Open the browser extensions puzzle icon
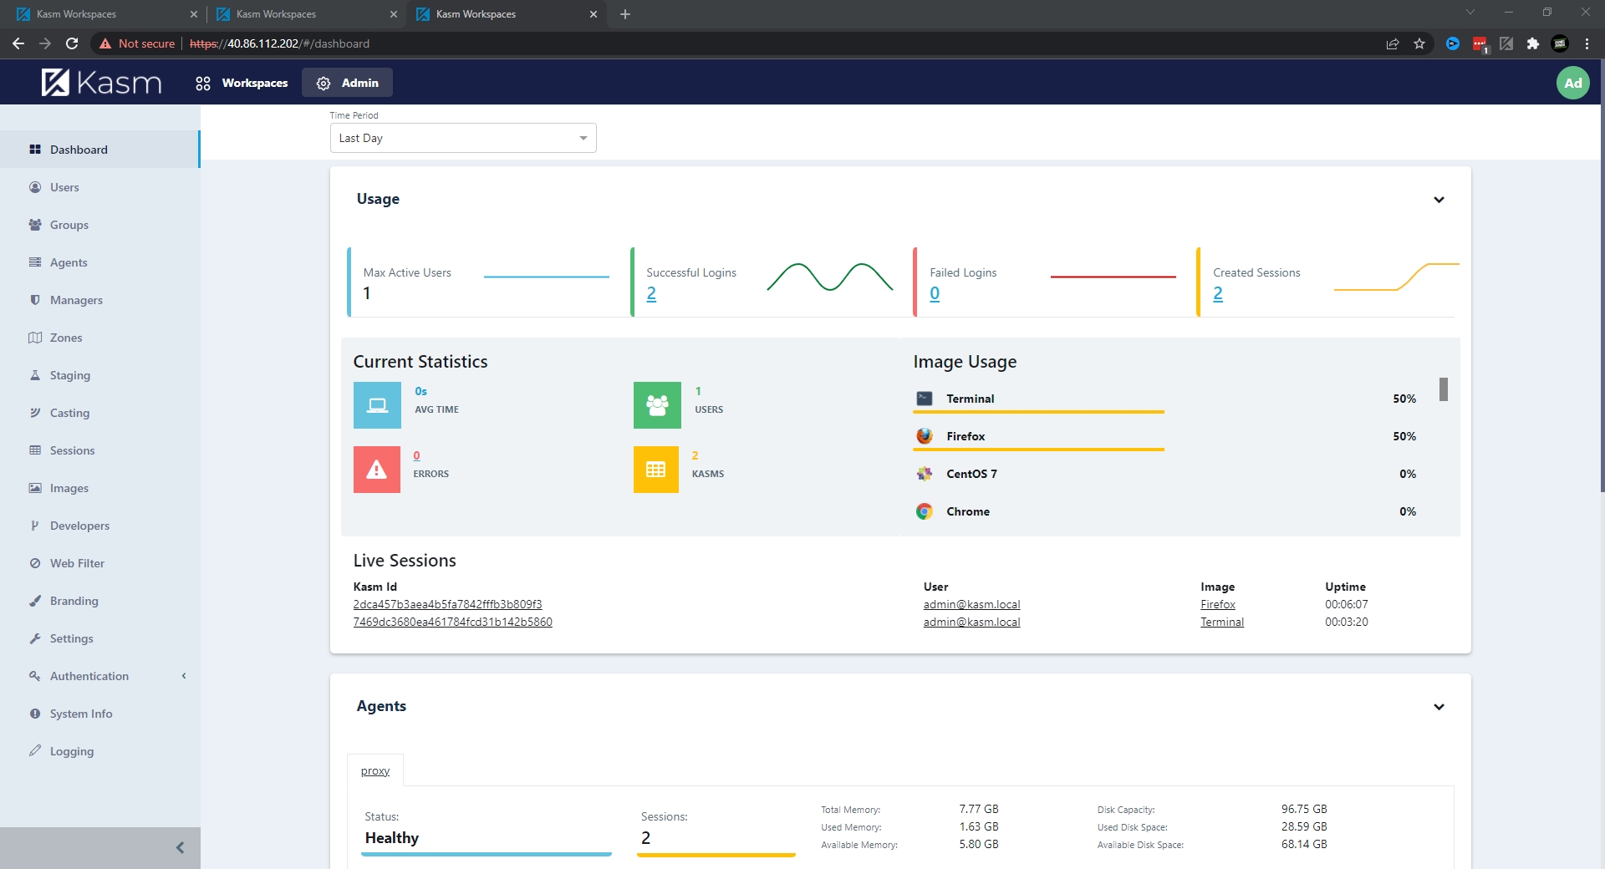1605x869 pixels. point(1532,43)
